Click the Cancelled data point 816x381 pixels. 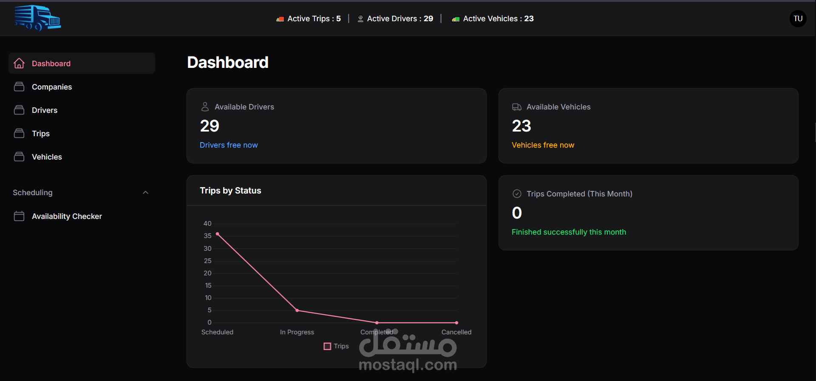click(x=456, y=323)
